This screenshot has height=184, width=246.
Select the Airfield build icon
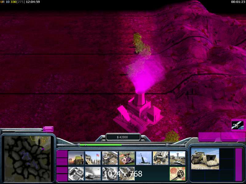[x=178, y=158]
